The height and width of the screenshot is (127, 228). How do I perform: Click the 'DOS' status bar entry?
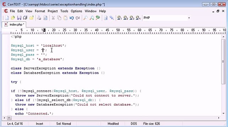pos(134,124)
